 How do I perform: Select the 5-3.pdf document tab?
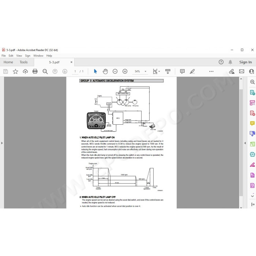[54, 62]
